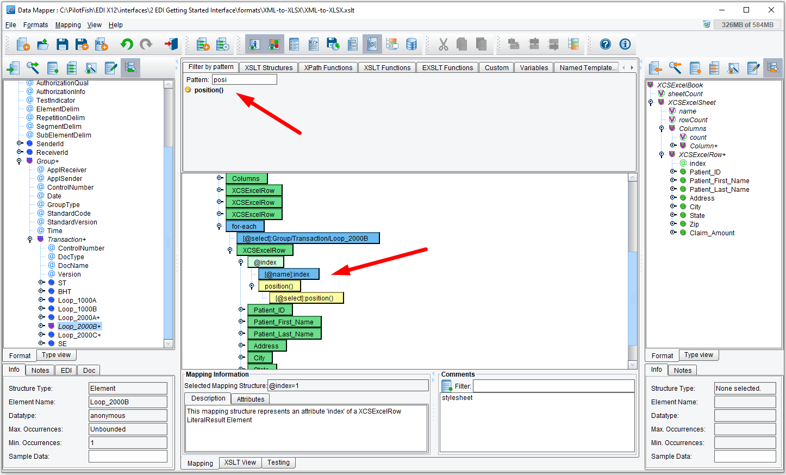Screen dimensions: 786x475
Task: Click the source tree vertical scrollbar
Action: click(x=169, y=214)
